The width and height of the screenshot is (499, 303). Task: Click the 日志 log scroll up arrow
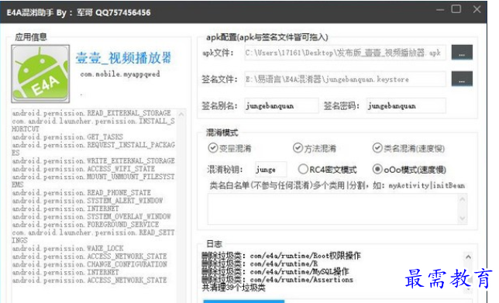click(468, 257)
